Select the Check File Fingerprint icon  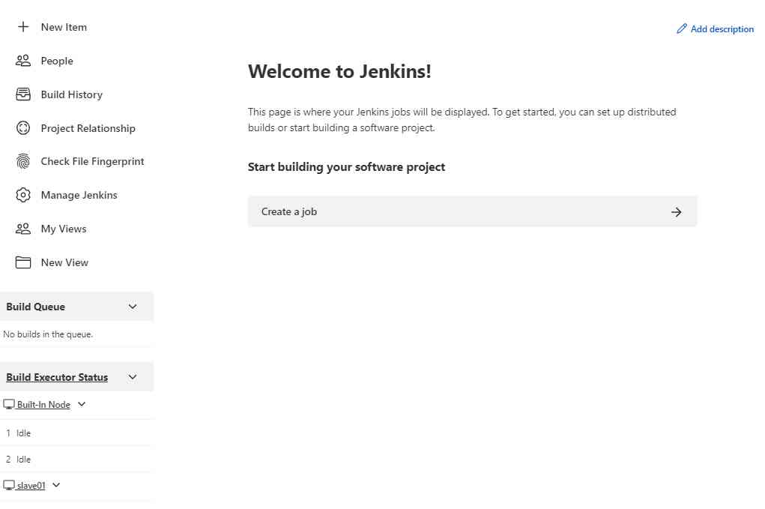22,161
